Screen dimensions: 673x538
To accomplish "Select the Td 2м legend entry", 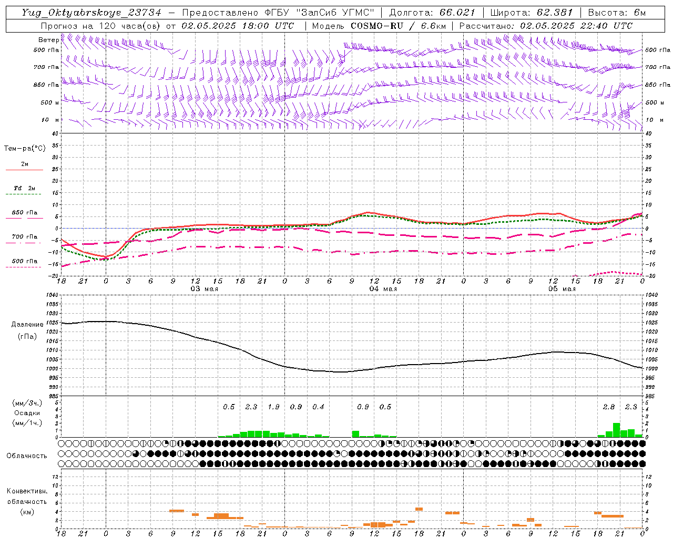I will [24, 188].
